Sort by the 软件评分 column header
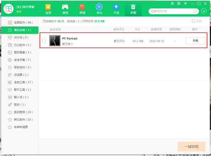 pos(119,30)
